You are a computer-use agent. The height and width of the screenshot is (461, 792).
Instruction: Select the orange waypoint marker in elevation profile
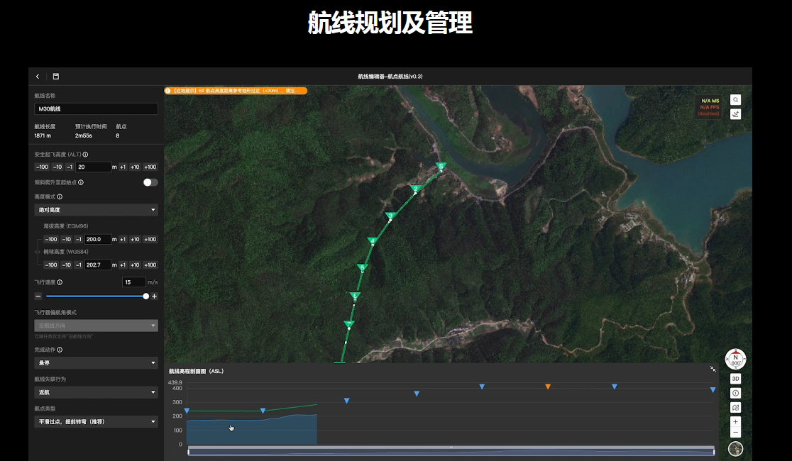[x=548, y=387]
